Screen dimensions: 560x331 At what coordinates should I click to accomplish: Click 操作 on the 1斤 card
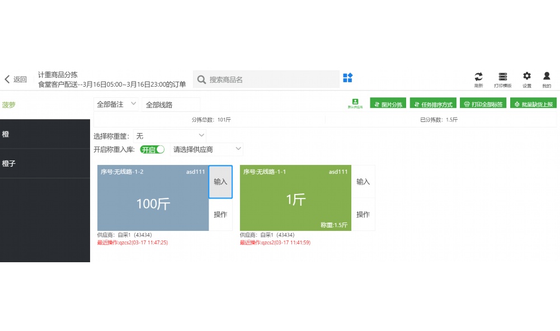click(363, 214)
